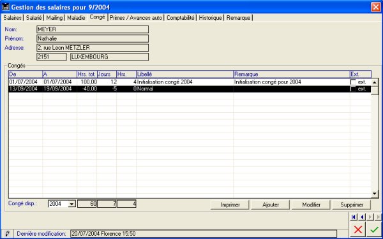The height and width of the screenshot is (239, 383).
Task: Click date 19/09/2004 in A column
Action: point(57,89)
